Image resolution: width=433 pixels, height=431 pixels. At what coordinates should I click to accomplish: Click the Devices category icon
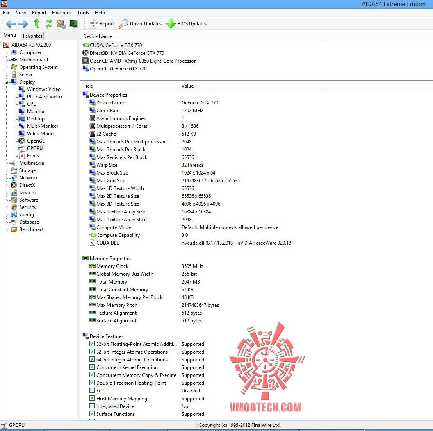click(14, 193)
